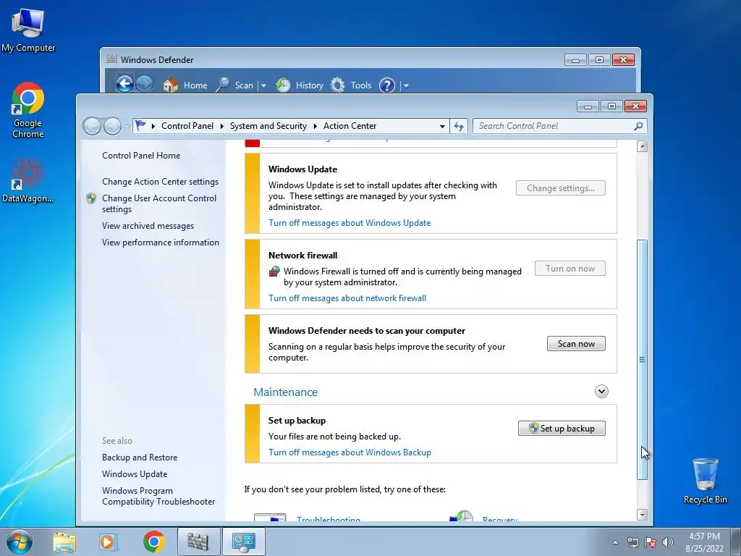This screenshot has height=556, width=741.
Task: Switch to Action Center taskbar button
Action: pos(243,542)
